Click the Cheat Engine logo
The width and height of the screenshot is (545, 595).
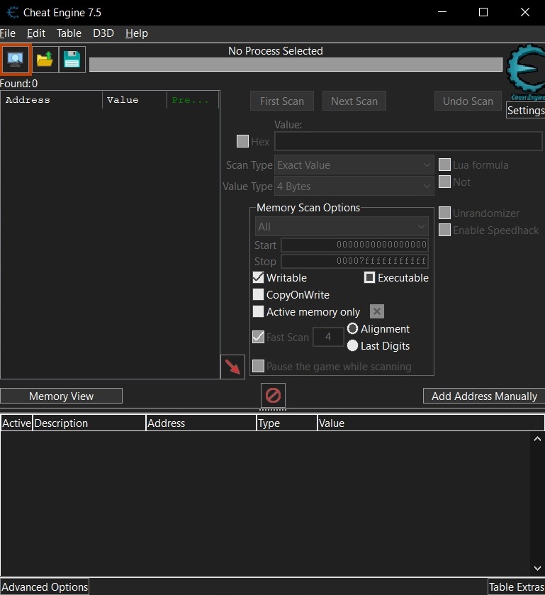pyautogui.click(x=527, y=72)
